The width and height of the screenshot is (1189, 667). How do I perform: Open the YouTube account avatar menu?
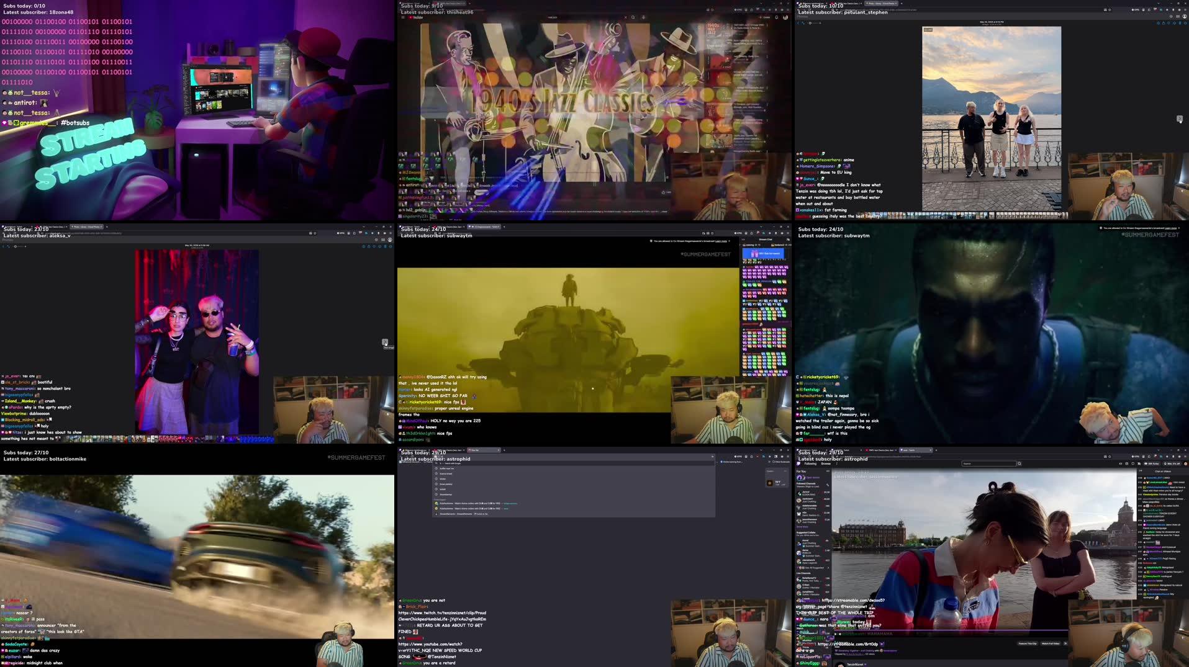tap(785, 17)
